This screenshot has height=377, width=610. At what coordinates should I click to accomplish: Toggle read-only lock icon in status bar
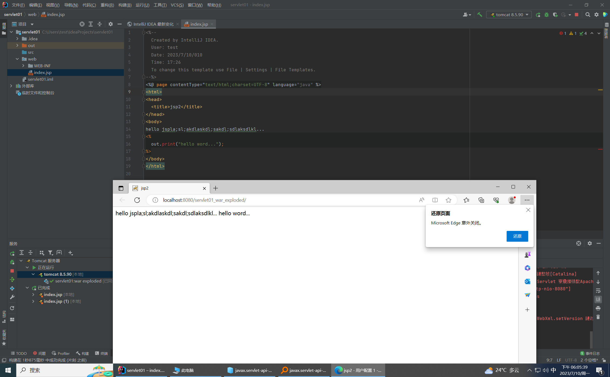click(x=604, y=360)
